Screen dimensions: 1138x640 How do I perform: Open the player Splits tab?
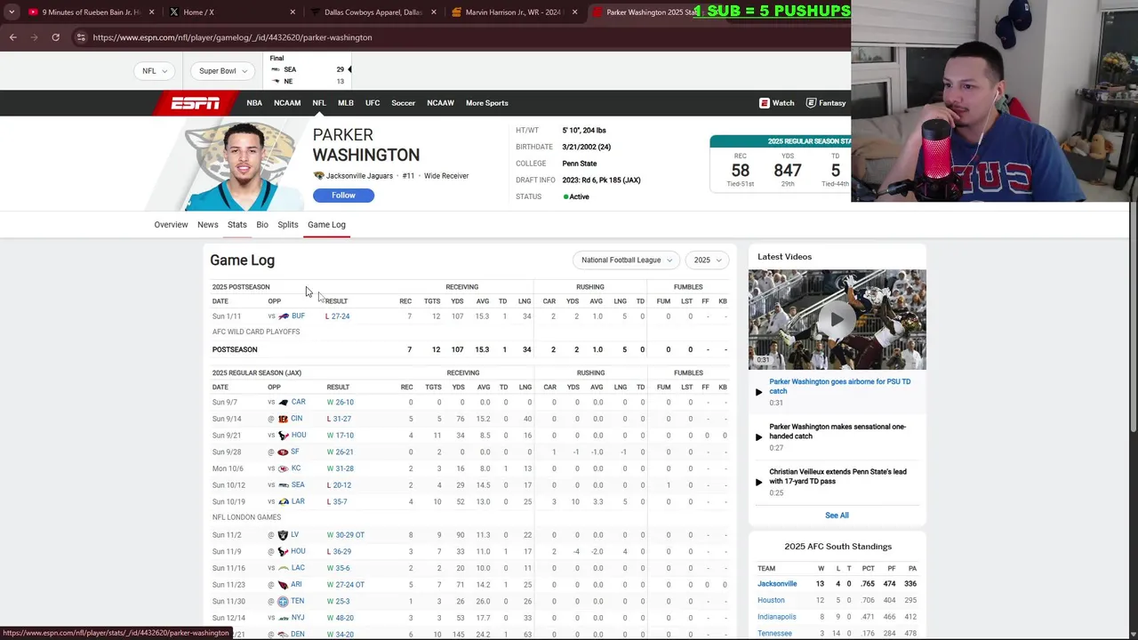(288, 225)
